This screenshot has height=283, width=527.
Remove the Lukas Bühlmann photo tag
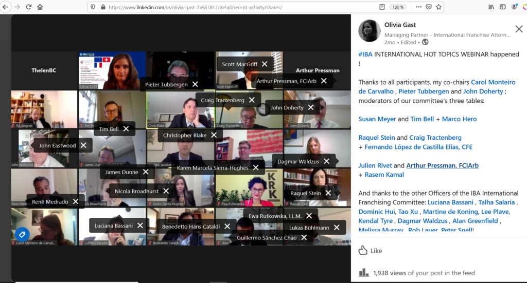pyautogui.click(x=337, y=228)
